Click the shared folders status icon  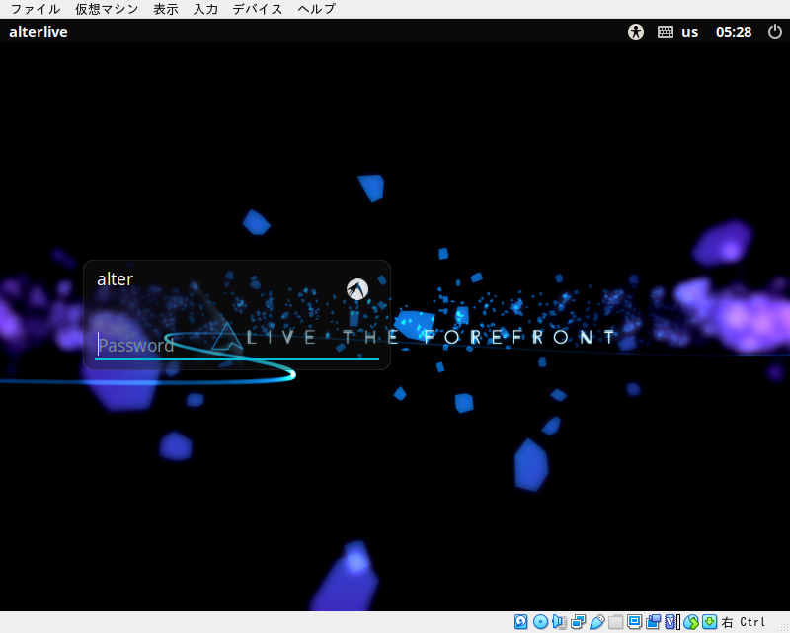pos(614,622)
